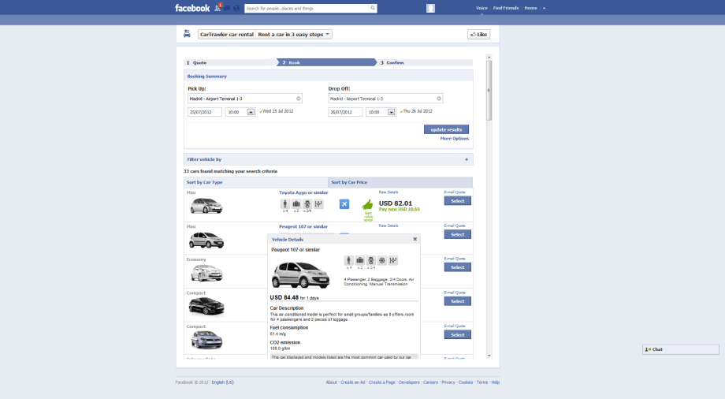Open the messages icon in the header
The height and width of the screenshot is (399, 725).
227,9
